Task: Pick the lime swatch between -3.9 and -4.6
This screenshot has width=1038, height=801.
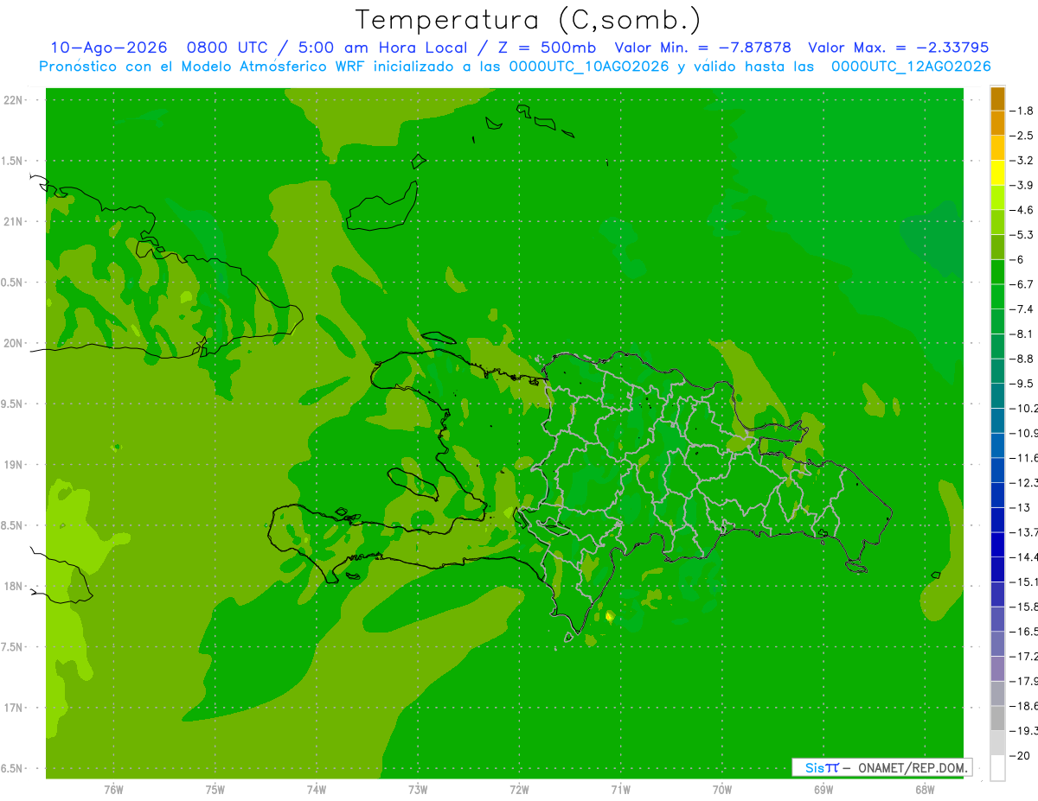Action: tap(997, 198)
